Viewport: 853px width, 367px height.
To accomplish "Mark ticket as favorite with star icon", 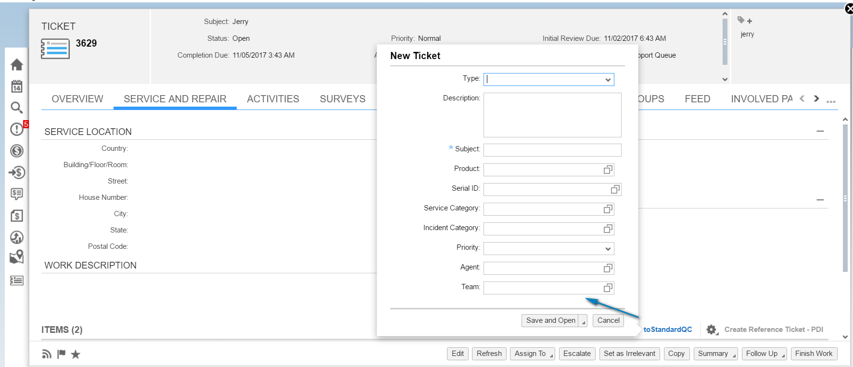I will (x=76, y=354).
